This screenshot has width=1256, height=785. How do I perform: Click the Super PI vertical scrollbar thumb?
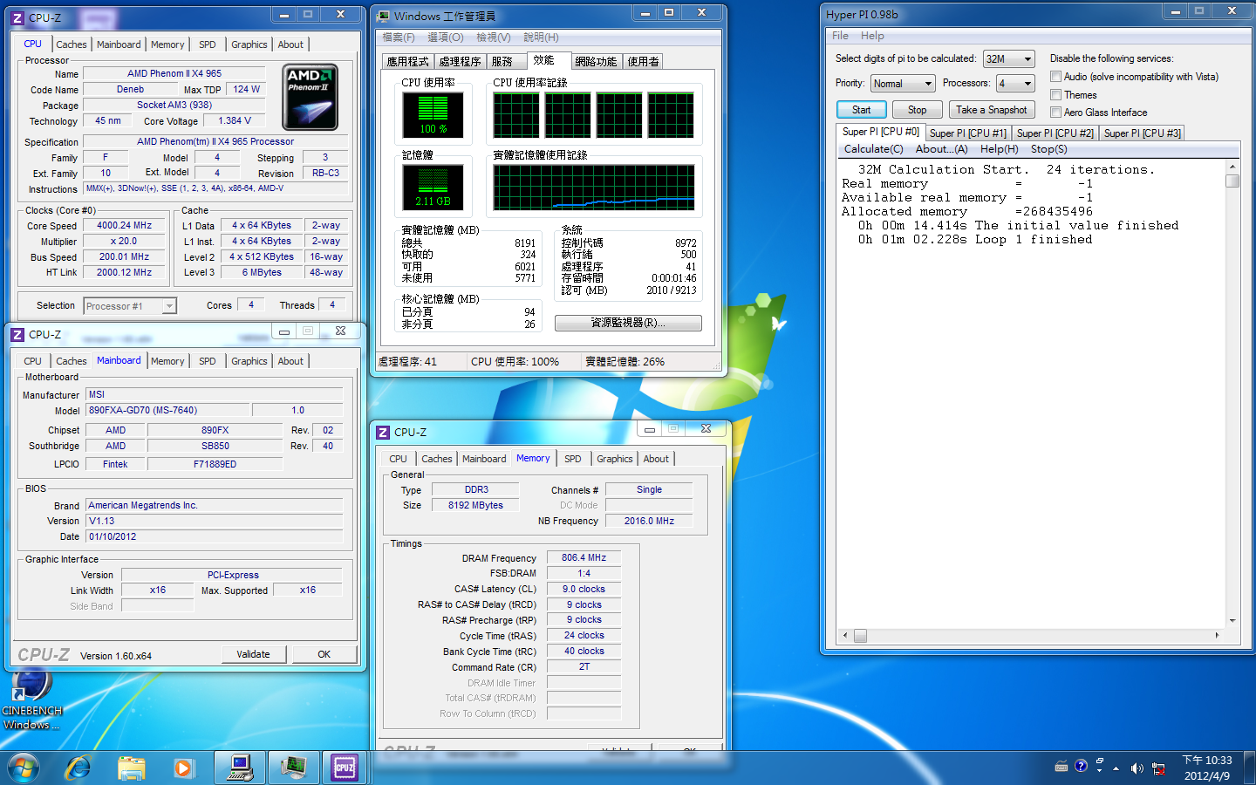point(1232,181)
